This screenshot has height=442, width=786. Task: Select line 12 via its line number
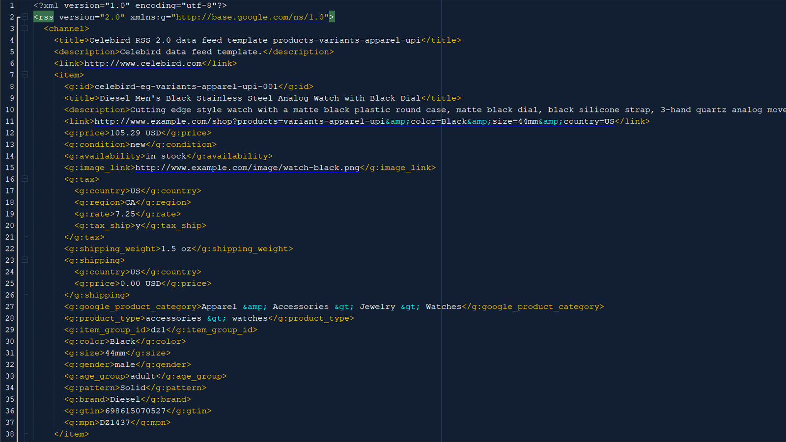(x=10, y=133)
